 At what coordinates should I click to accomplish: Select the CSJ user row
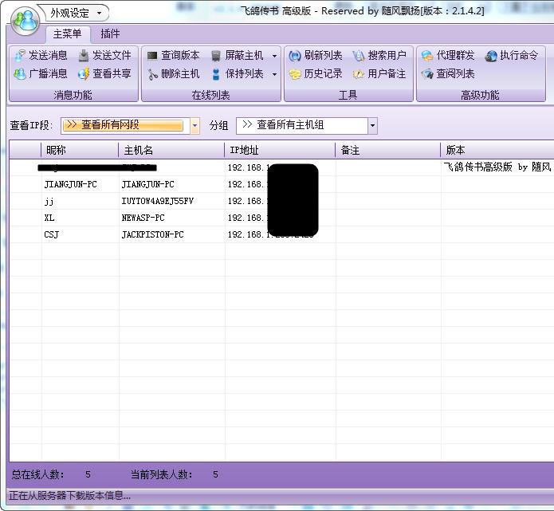click(281, 234)
